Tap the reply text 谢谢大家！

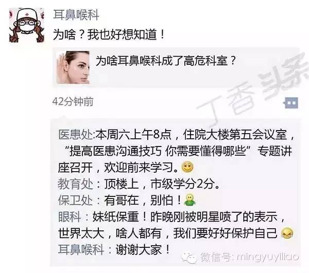tap(143, 249)
